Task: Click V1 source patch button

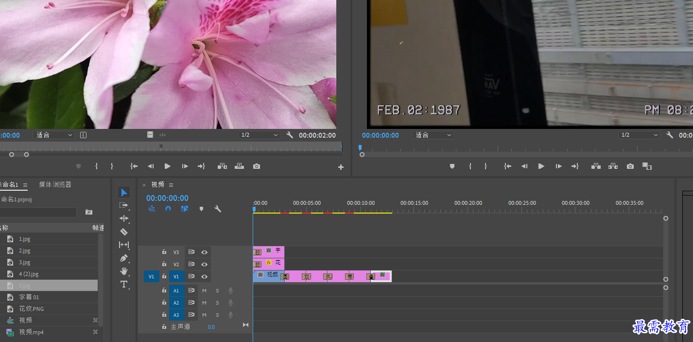Action: [x=151, y=276]
